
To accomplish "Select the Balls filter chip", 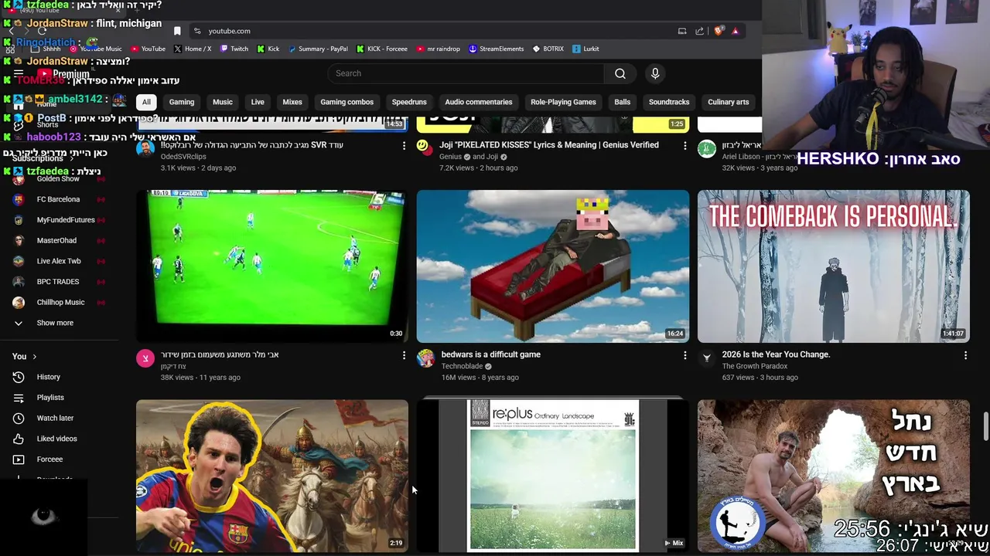I will pos(623,102).
